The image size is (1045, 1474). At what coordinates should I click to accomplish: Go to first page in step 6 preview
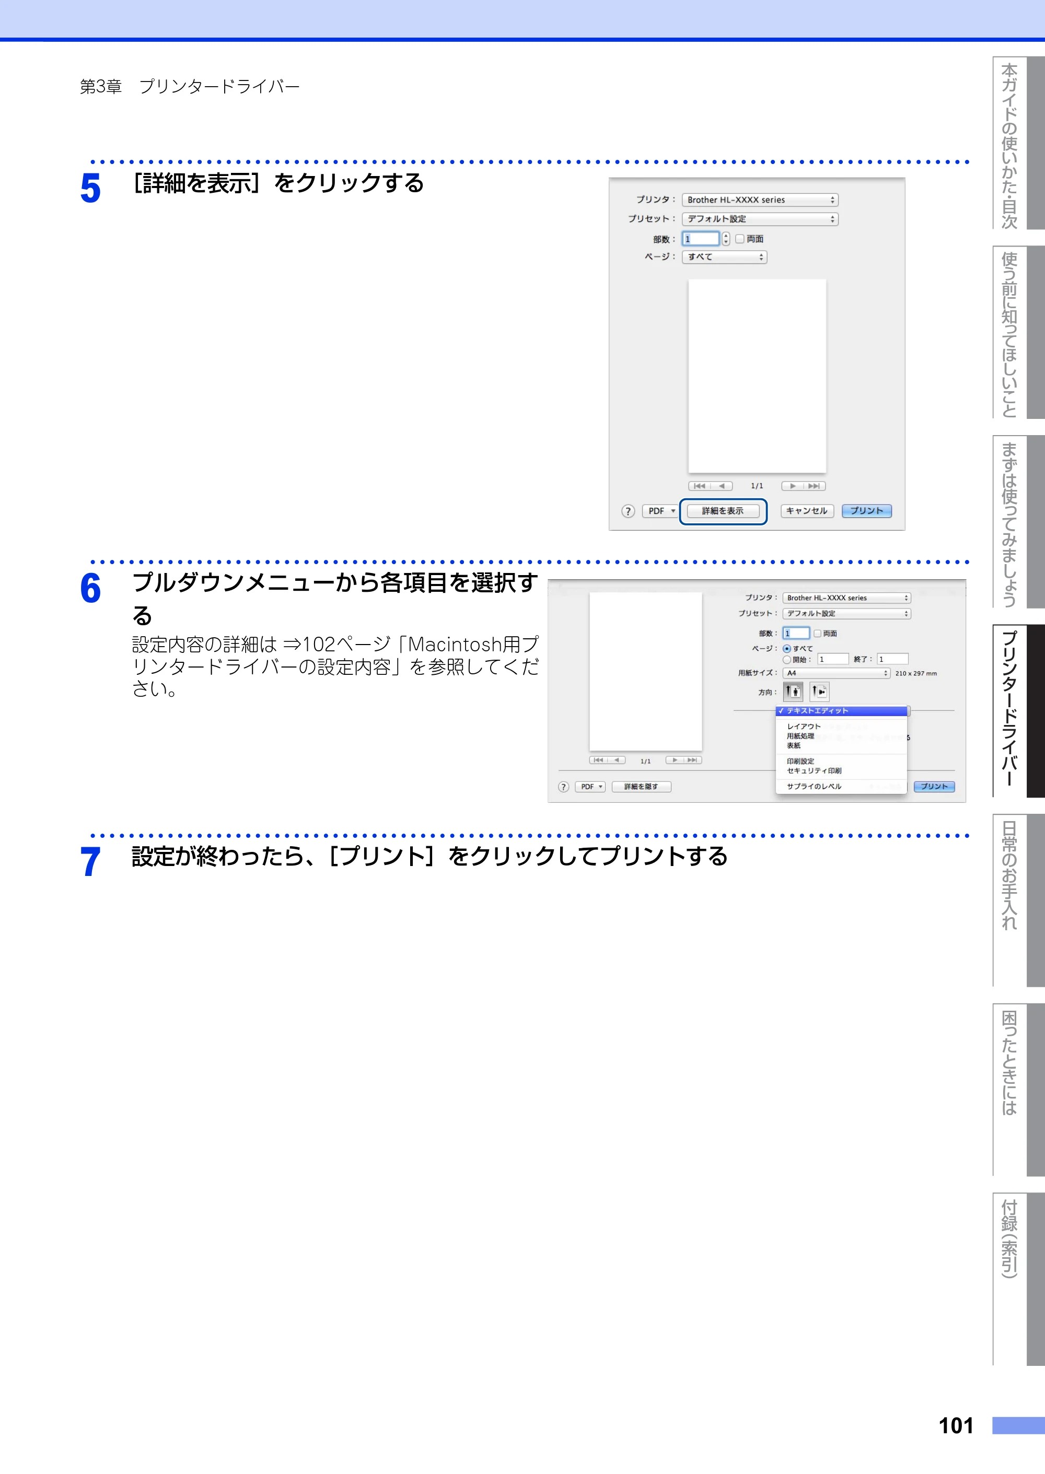[598, 760]
